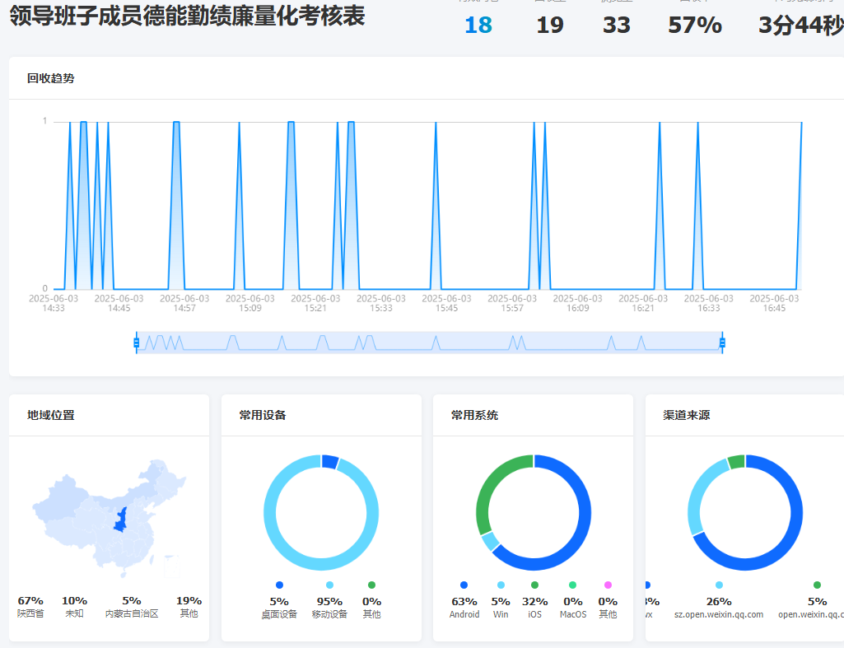Click the 5% 桌面设备 label

pos(279,608)
